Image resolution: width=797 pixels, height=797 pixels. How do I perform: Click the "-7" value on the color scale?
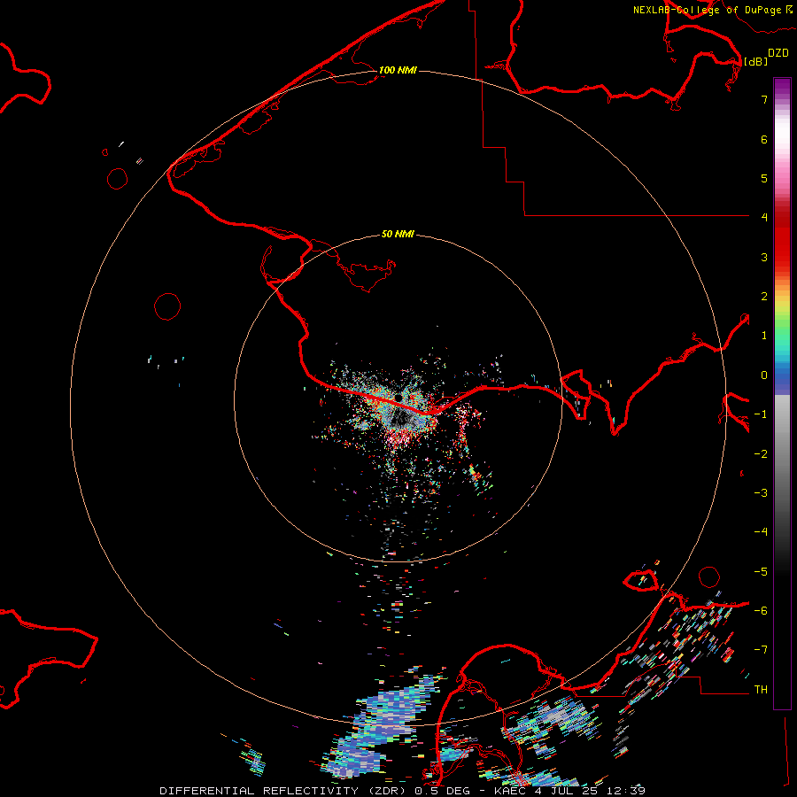click(761, 650)
